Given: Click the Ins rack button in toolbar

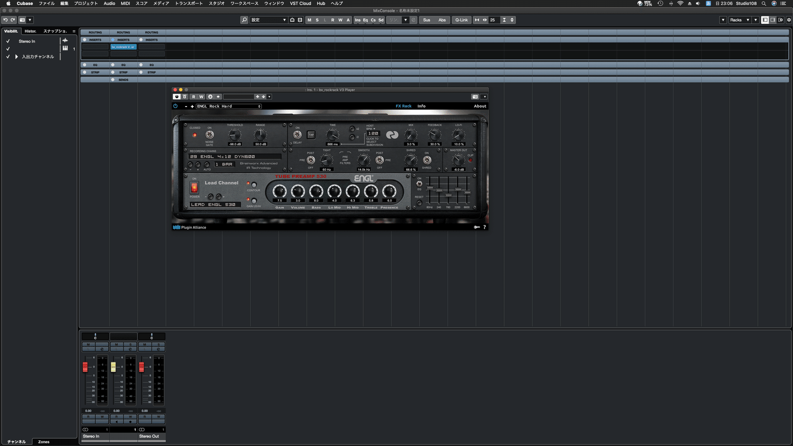Looking at the screenshot, I should pyautogui.click(x=358, y=20).
